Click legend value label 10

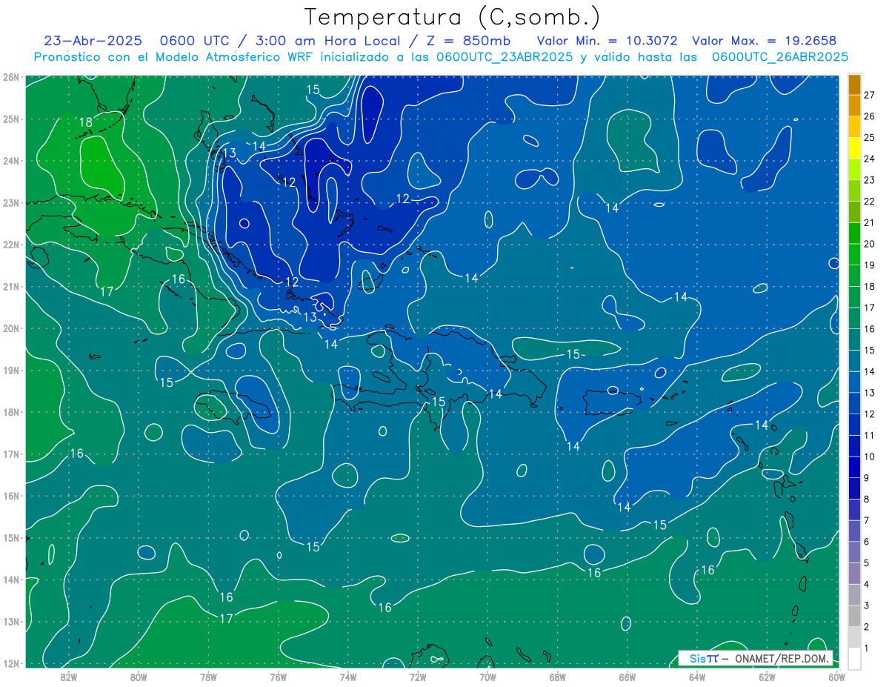point(870,457)
